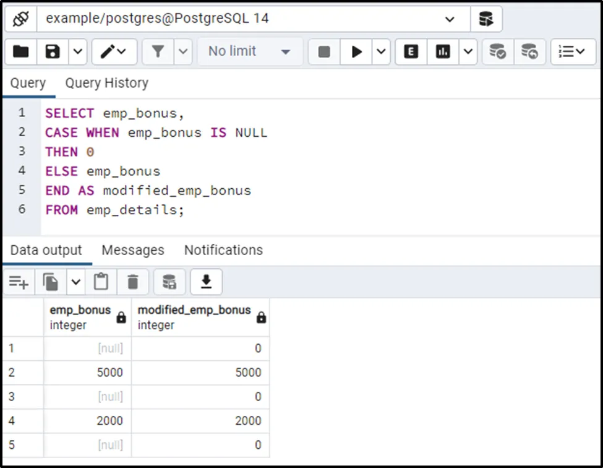Stop the running query

[324, 52]
